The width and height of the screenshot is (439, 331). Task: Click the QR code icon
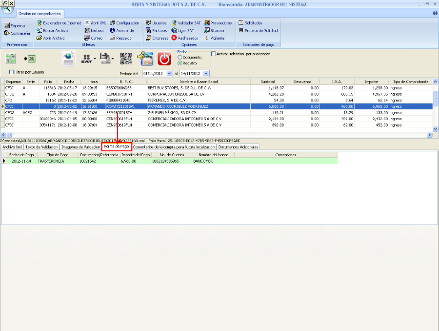126,59
